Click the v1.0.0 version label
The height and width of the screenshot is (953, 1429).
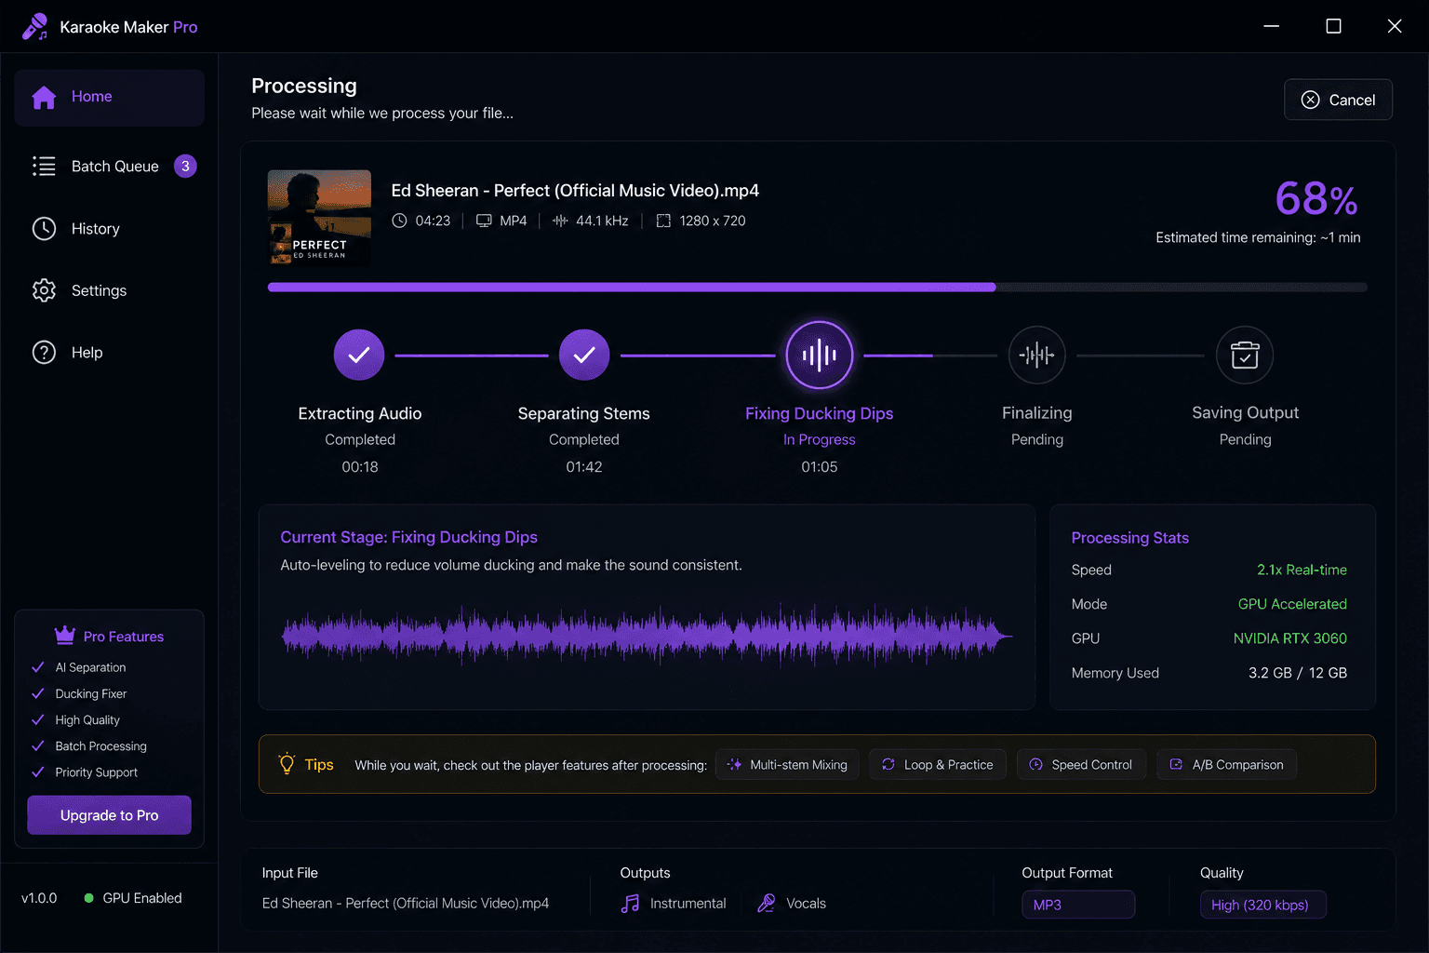(39, 898)
